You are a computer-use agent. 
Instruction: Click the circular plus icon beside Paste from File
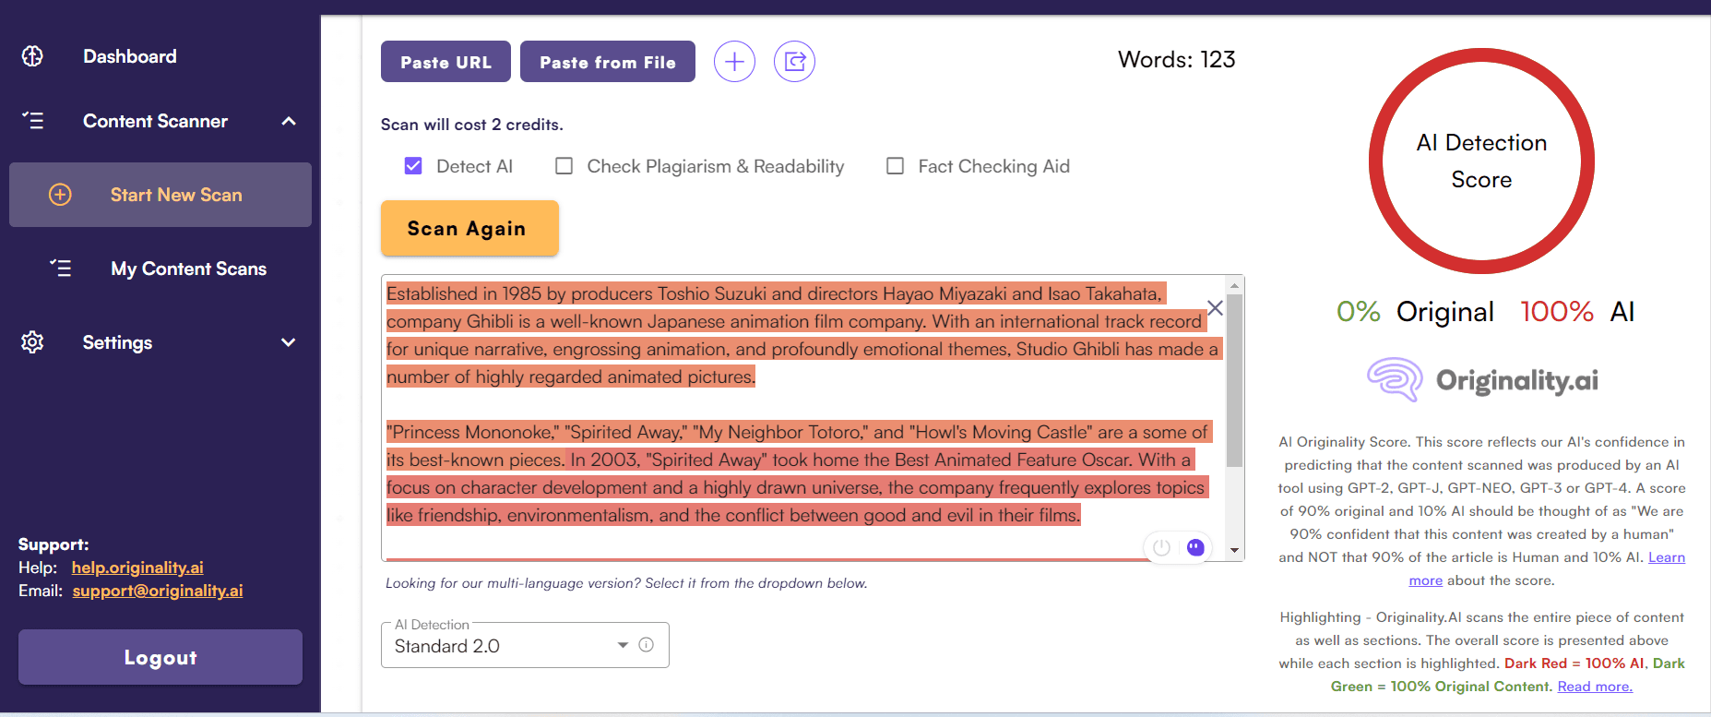(734, 62)
